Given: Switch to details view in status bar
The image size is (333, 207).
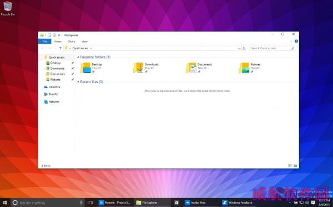Looking at the screenshot, I should click(290, 165).
